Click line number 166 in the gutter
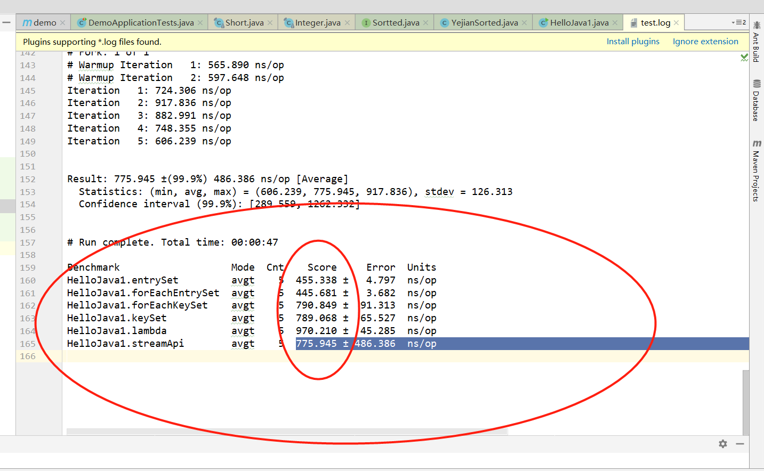Image resolution: width=764 pixels, height=471 pixels. point(28,356)
